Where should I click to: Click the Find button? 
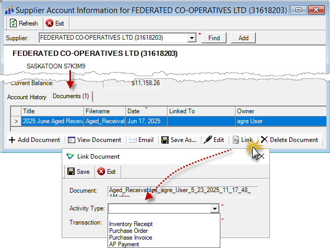[x=214, y=38]
